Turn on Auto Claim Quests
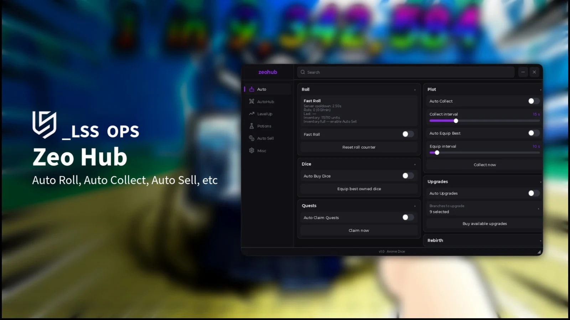 [408, 217]
